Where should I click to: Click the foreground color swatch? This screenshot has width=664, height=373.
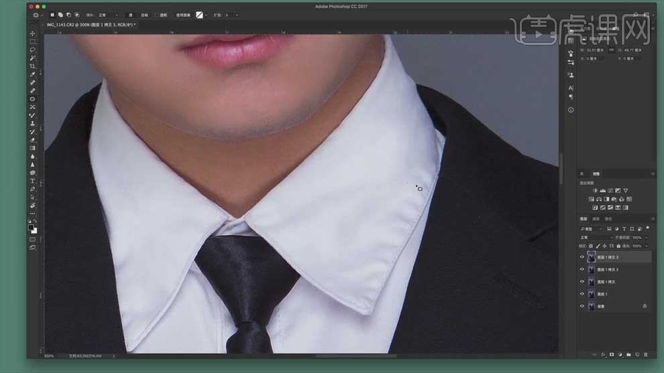coord(30,228)
